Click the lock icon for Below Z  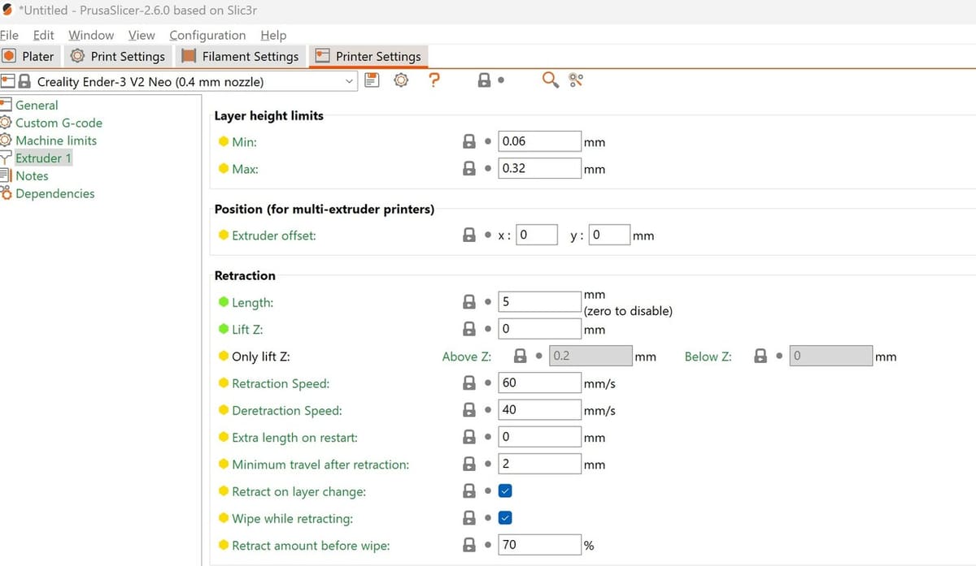(x=760, y=356)
